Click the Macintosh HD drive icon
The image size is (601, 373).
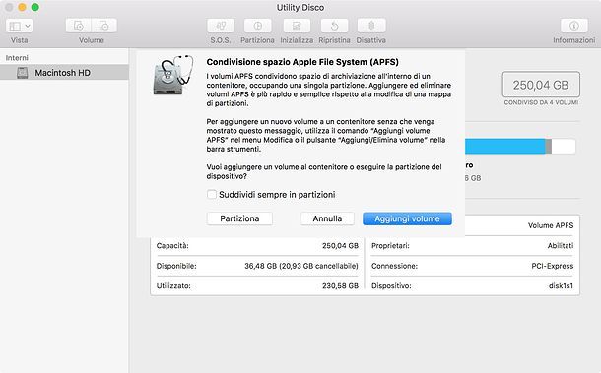pos(23,73)
